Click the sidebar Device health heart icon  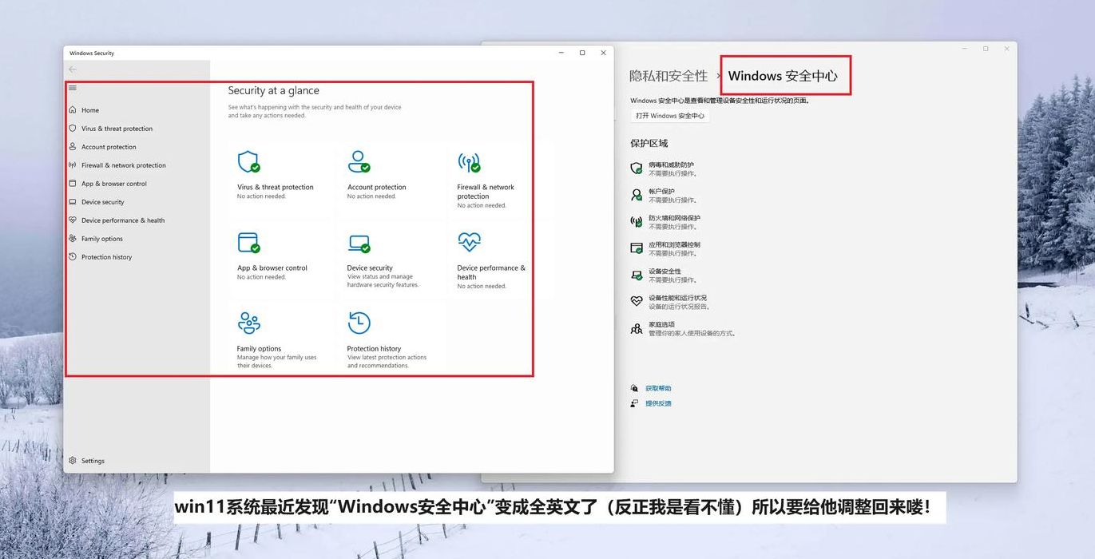(73, 220)
